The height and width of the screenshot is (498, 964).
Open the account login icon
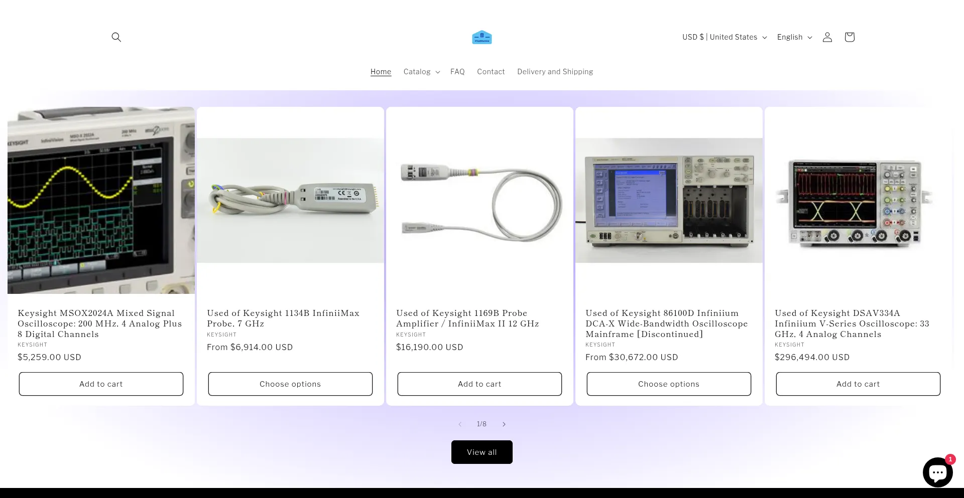(x=827, y=37)
